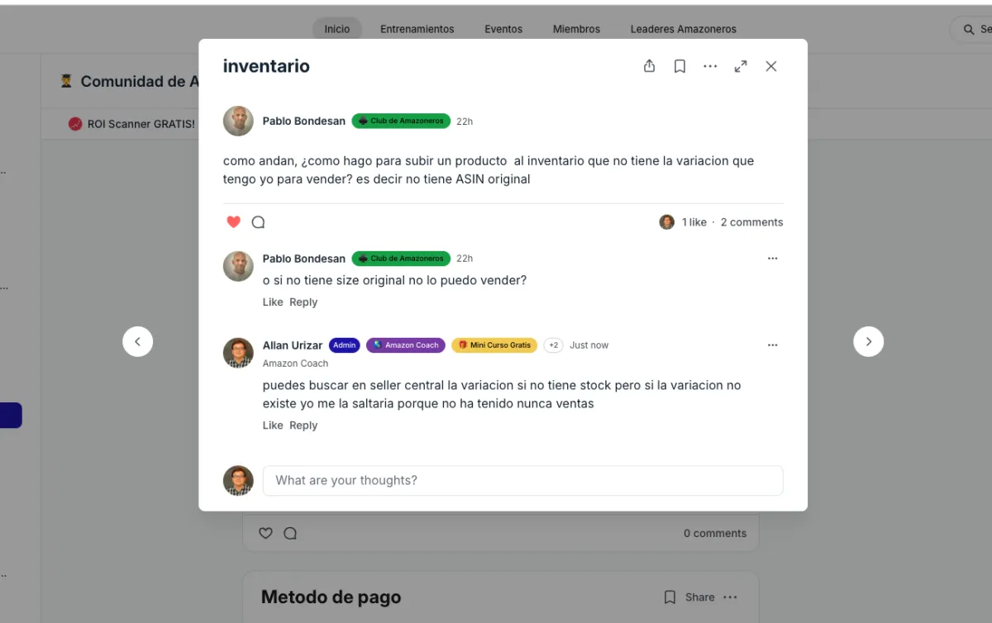Switch to the Entrenamientos tab

(417, 29)
